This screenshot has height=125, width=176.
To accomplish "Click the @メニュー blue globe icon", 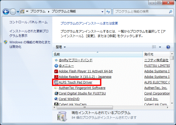I will (56, 66).
